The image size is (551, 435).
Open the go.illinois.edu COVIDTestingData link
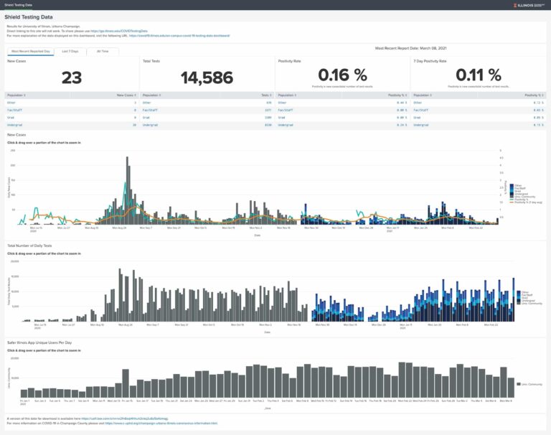click(x=119, y=31)
